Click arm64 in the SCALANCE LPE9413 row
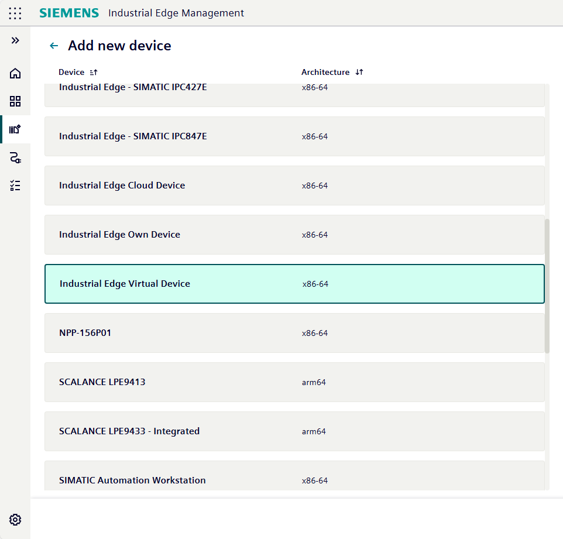The width and height of the screenshot is (563, 539). click(314, 382)
